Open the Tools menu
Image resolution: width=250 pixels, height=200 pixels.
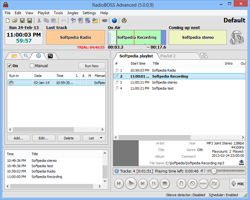[x=58, y=13]
